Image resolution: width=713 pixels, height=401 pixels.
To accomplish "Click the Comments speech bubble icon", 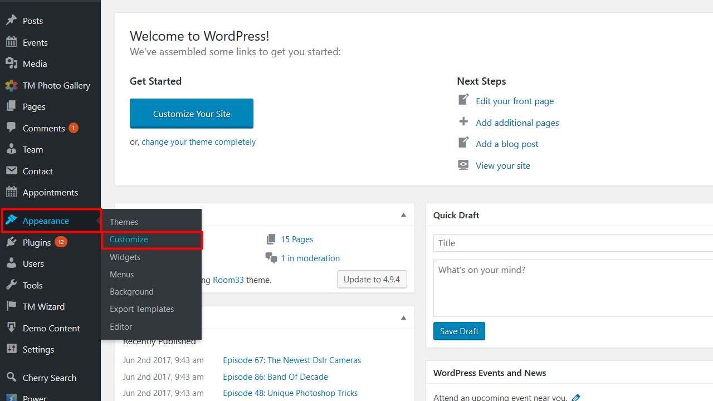I will click(11, 128).
